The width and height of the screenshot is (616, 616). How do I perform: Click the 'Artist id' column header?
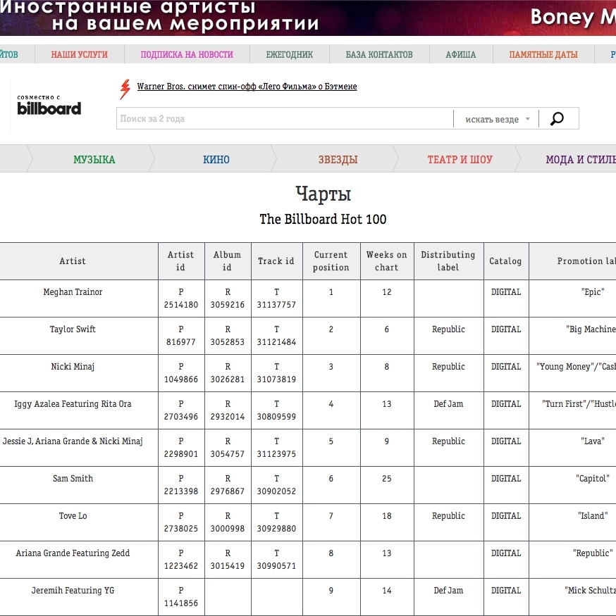[181, 261]
